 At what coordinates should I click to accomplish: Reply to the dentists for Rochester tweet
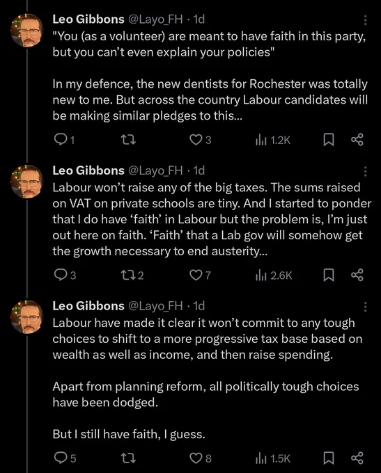(x=64, y=140)
